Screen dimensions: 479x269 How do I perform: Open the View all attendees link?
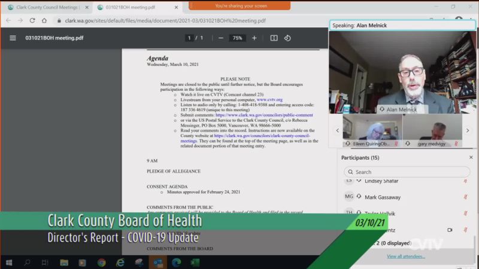point(406,256)
